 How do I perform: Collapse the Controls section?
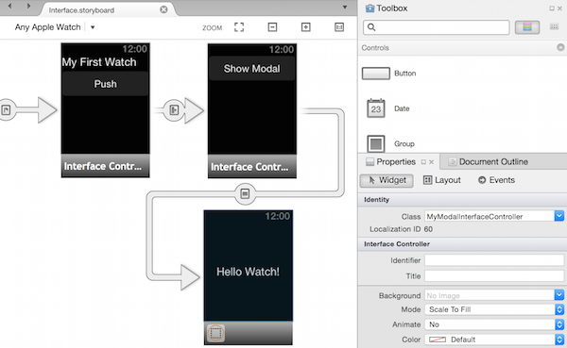click(x=560, y=48)
